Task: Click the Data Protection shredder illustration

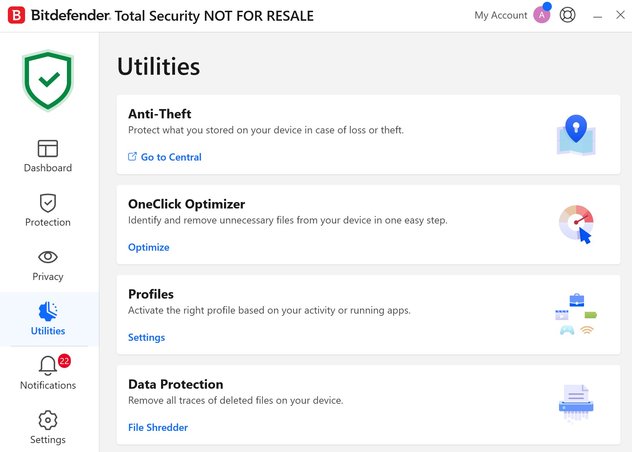Action: tap(576, 404)
